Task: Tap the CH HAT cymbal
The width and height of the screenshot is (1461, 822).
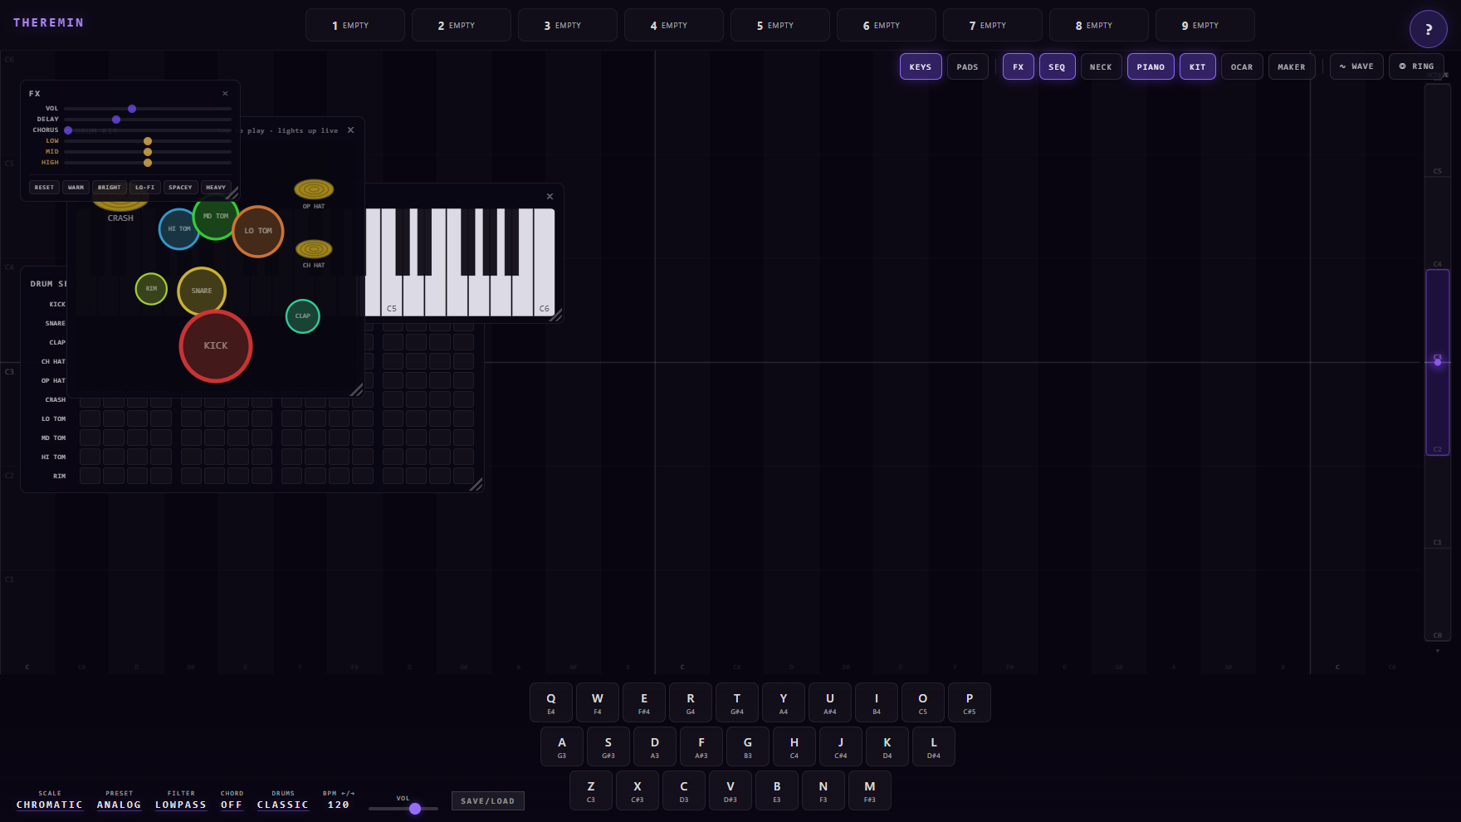Action: coord(314,249)
